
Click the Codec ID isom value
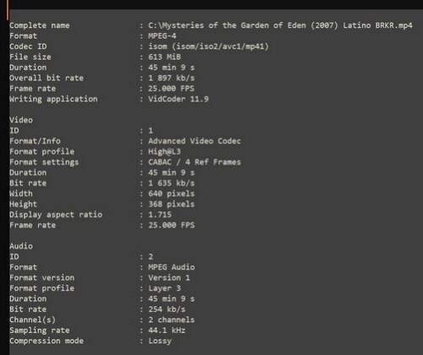coord(208,46)
